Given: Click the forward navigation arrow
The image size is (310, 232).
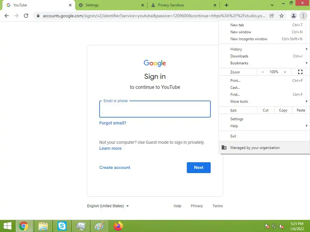Looking at the screenshot, I should click(16, 16).
